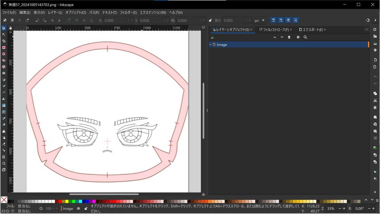The width and height of the screenshot is (380, 214).
Task: Select the Pages tool
Action: (4, 170)
